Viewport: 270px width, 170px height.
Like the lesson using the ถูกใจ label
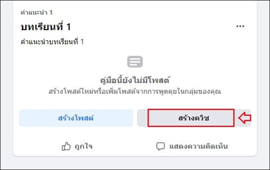point(84,146)
